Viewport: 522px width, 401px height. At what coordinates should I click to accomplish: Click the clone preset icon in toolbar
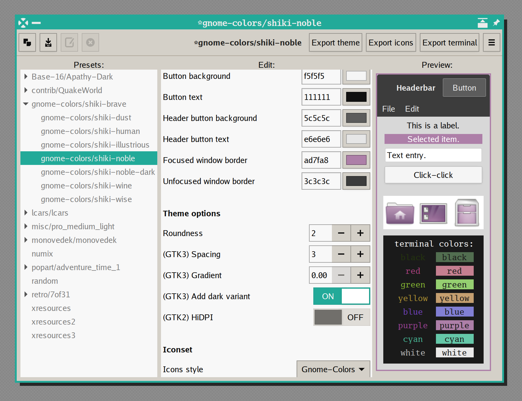pyautogui.click(x=27, y=42)
